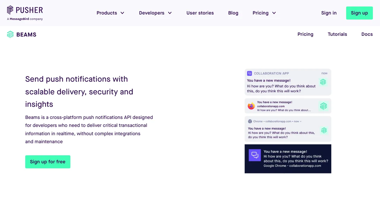
Task: Open the Developers menu
Action: tap(156, 13)
